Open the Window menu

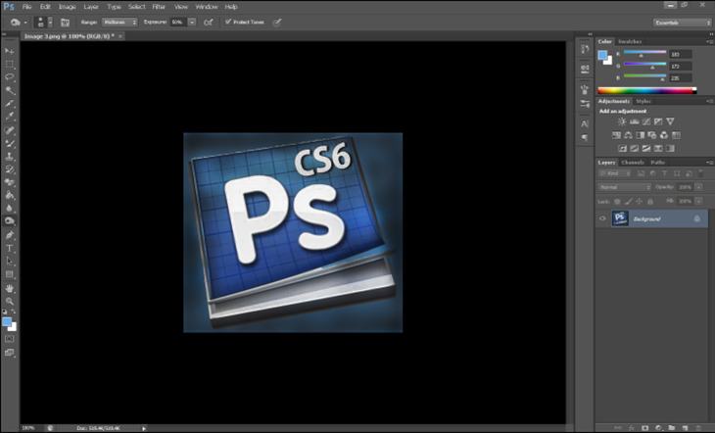207,7
